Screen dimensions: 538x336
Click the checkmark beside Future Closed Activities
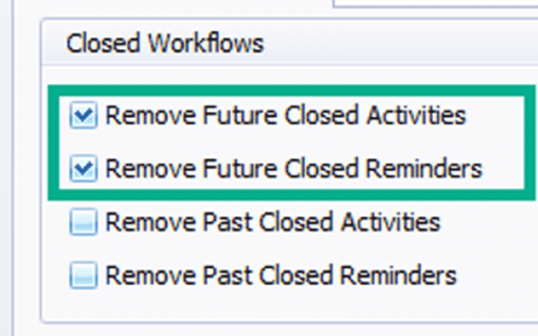[83, 115]
